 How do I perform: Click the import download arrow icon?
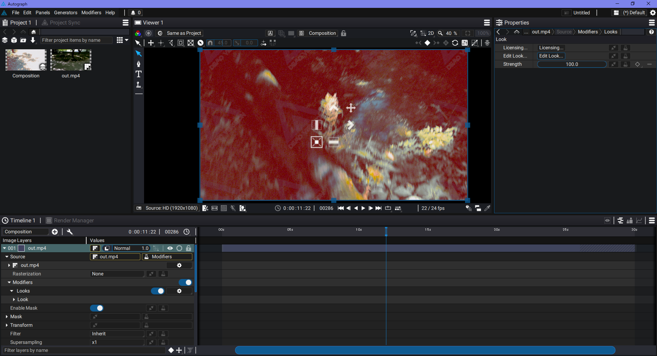point(33,40)
